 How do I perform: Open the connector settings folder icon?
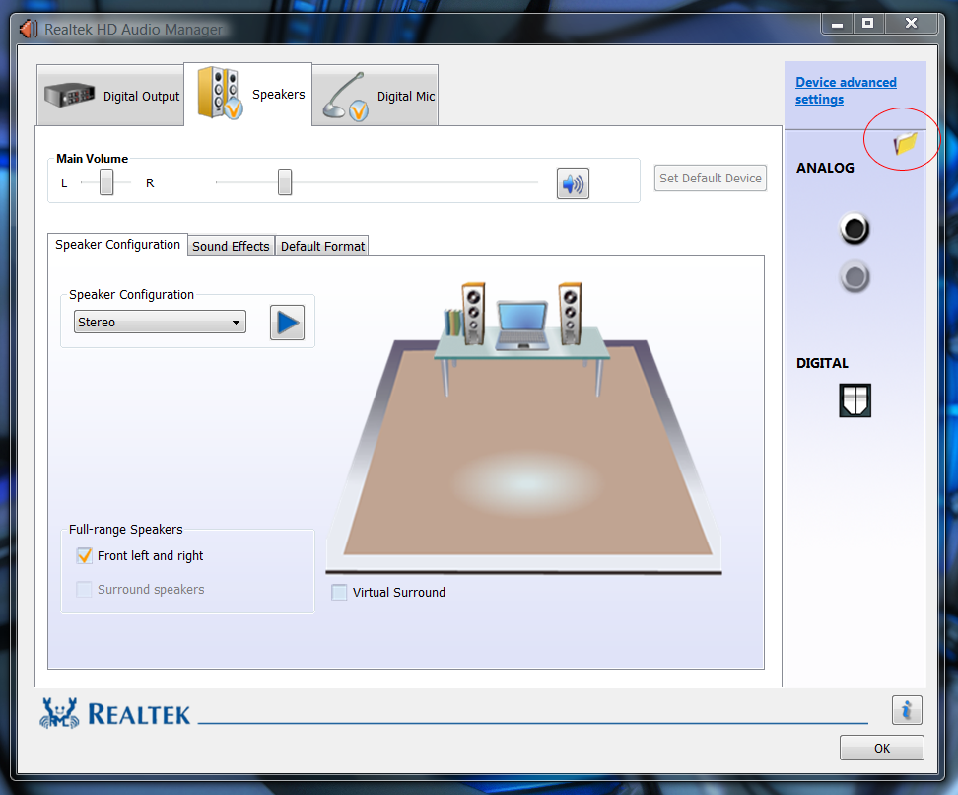pos(905,144)
